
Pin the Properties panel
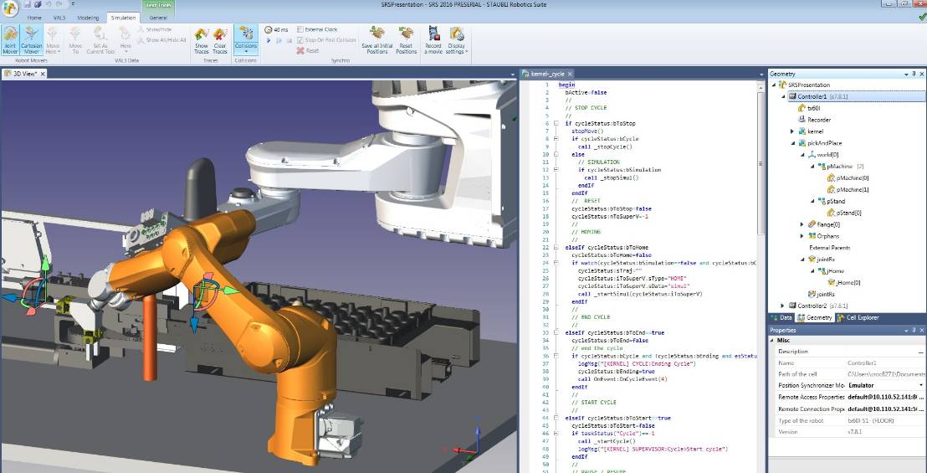pyautogui.click(x=914, y=330)
